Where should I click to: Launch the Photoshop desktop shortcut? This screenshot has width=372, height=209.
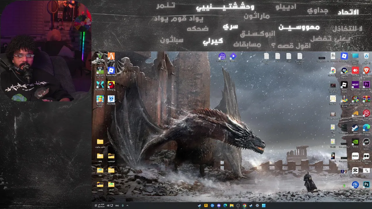(366, 186)
